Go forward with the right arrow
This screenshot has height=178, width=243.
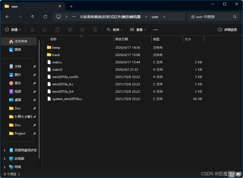point(20,17)
